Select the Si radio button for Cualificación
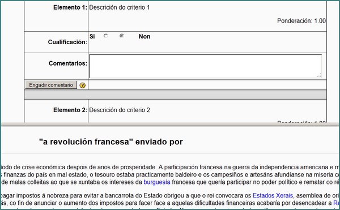Screen dimensions: 340x210 click(x=105, y=36)
